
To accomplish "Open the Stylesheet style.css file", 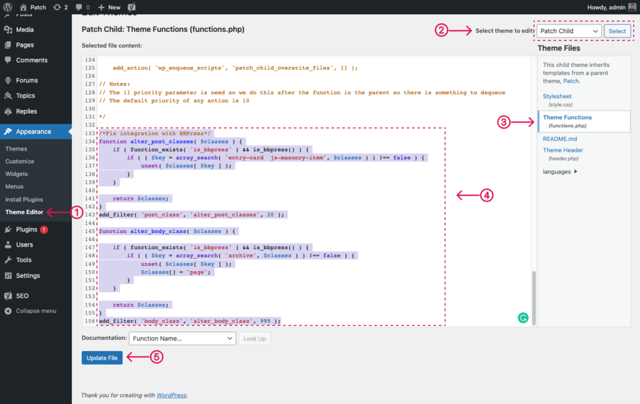I will pos(557,97).
